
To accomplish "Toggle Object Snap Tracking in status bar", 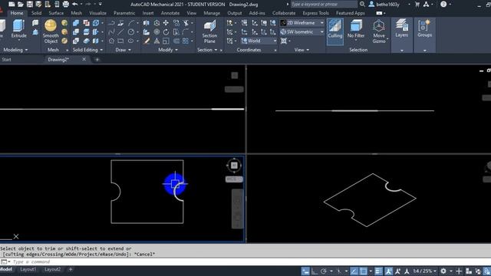I will [x=354, y=271].
